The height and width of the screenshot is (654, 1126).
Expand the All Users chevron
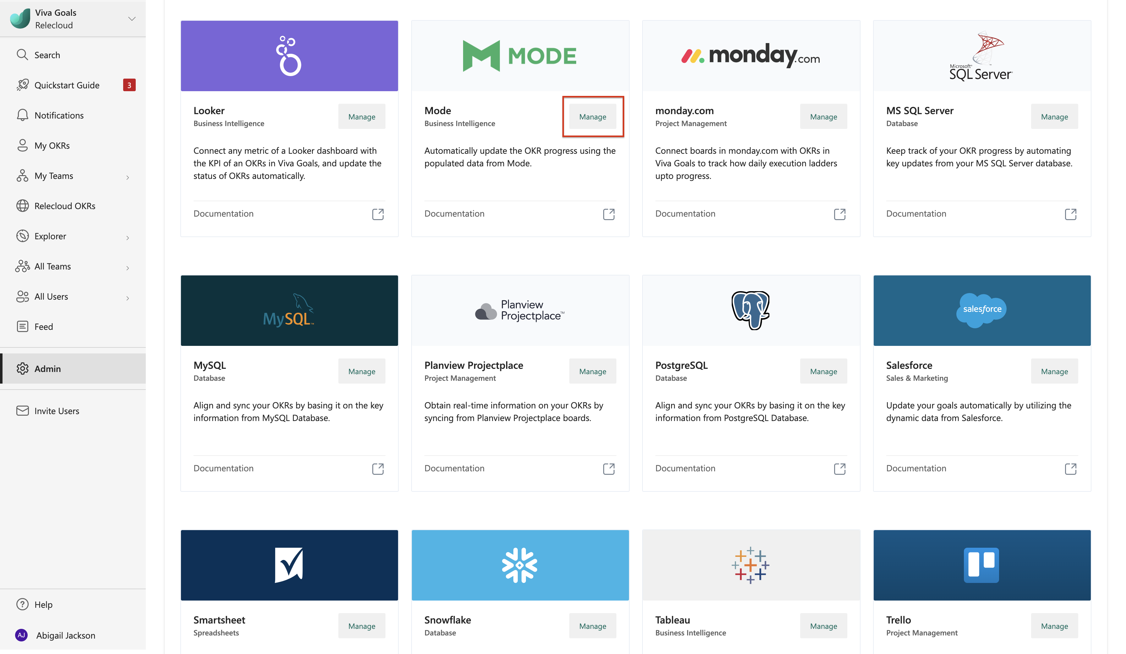(128, 298)
